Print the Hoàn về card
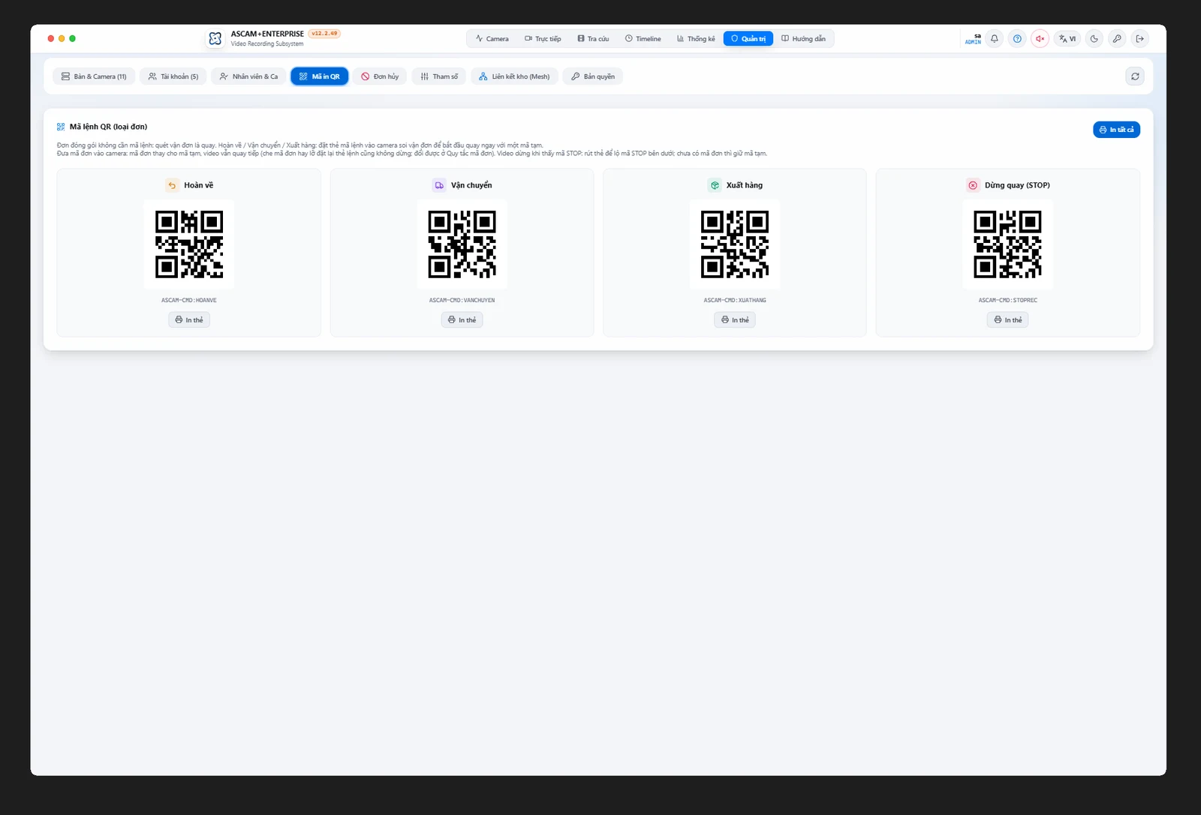 pyautogui.click(x=189, y=320)
